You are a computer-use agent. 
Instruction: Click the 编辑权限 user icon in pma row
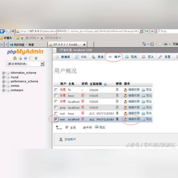click(126, 108)
